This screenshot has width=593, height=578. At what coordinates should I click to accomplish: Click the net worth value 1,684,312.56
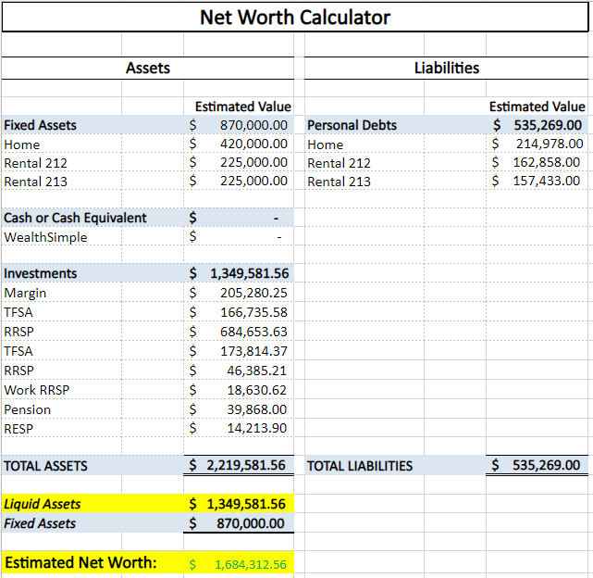tap(238, 564)
